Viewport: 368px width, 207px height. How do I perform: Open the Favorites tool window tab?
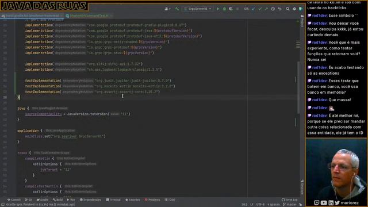click(133, 200)
